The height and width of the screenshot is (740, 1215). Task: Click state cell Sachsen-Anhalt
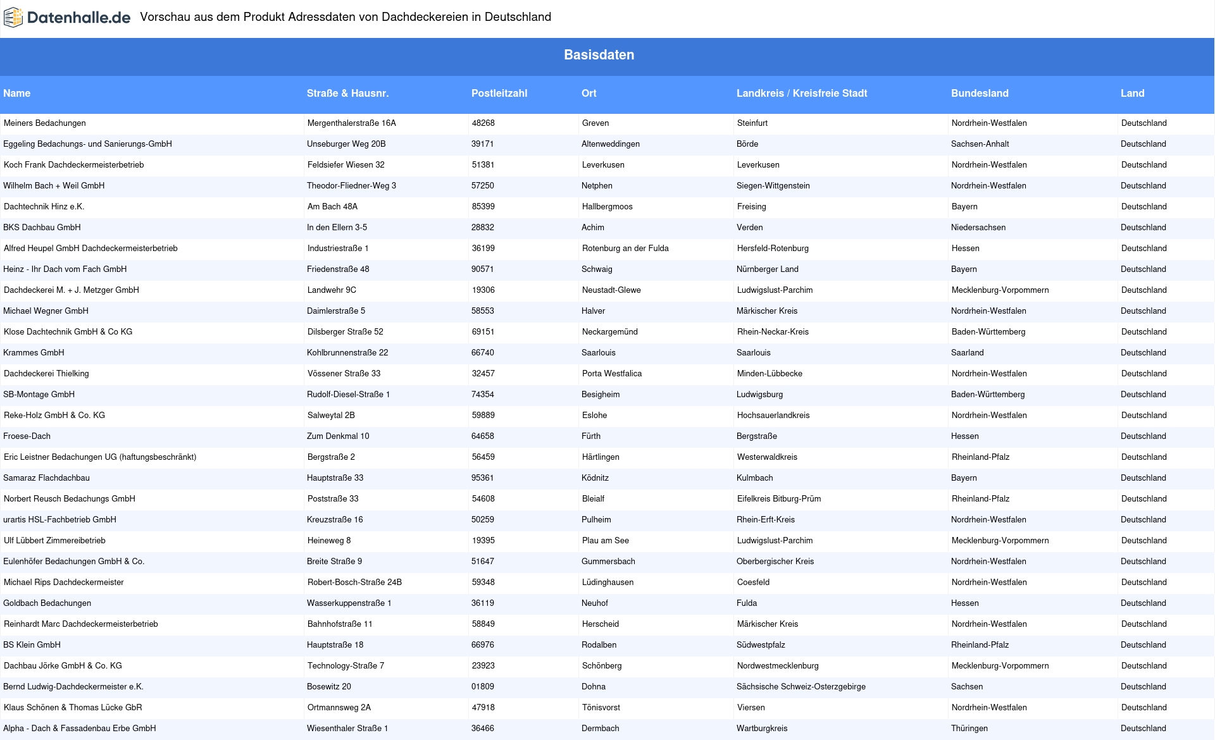pyautogui.click(x=980, y=144)
